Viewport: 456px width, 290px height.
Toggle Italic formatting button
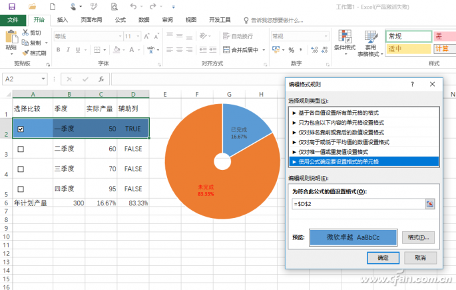pyautogui.click(x=68, y=50)
